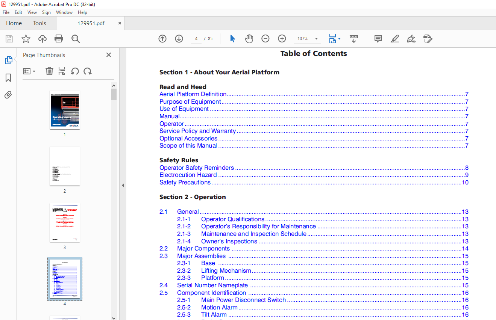The width and height of the screenshot is (496, 320).
Task: Open the find text magnifier tool
Action: pyautogui.click(x=76, y=39)
